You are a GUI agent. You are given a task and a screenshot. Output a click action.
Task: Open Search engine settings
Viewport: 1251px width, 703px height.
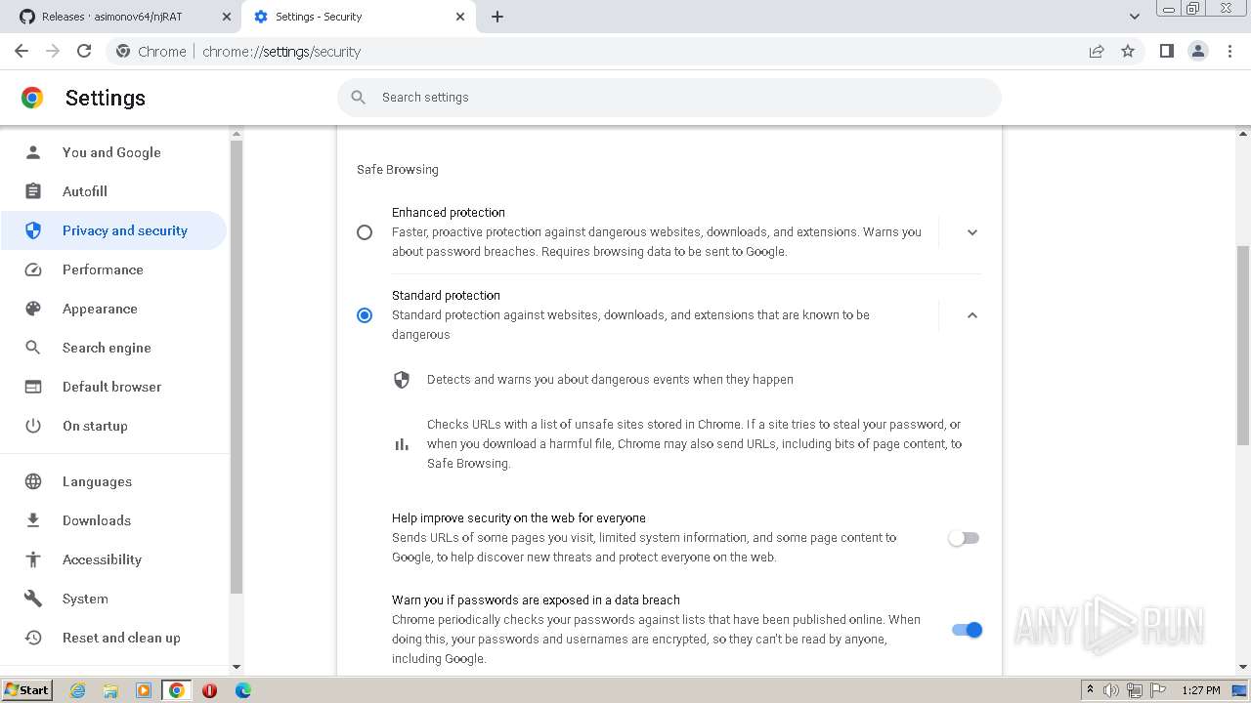click(113, 348)
